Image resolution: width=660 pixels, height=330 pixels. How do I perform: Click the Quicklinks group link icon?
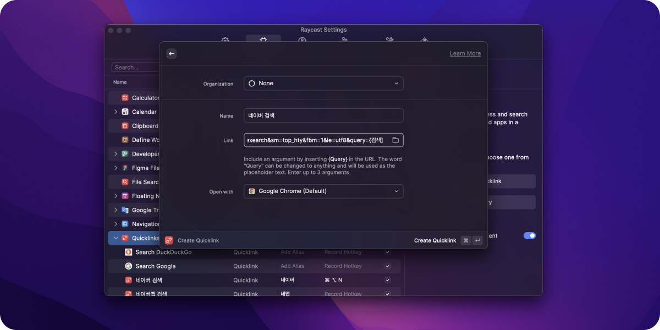coord(125,238)
